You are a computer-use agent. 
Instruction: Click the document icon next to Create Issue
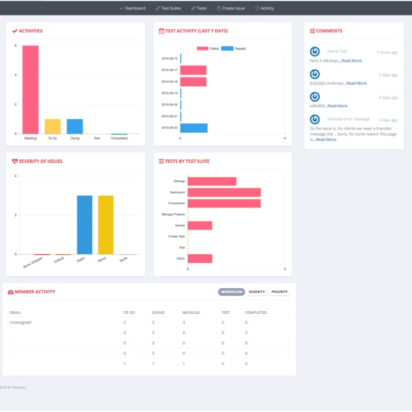[218, 8]
